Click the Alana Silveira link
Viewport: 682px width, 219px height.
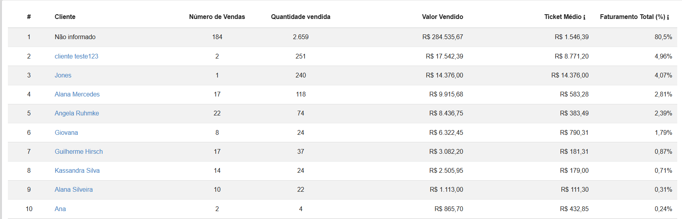pyautogui.click(x=73, y=189)
